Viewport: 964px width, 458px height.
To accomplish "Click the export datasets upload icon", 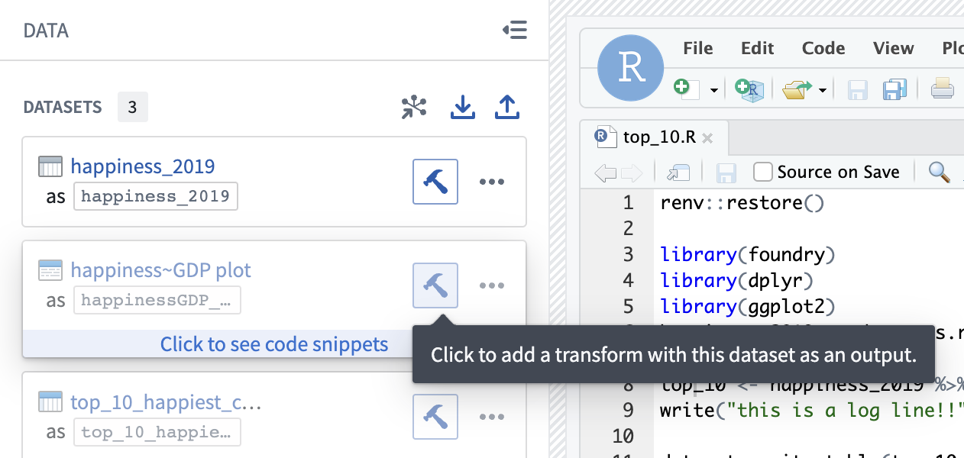I will 507,108.
